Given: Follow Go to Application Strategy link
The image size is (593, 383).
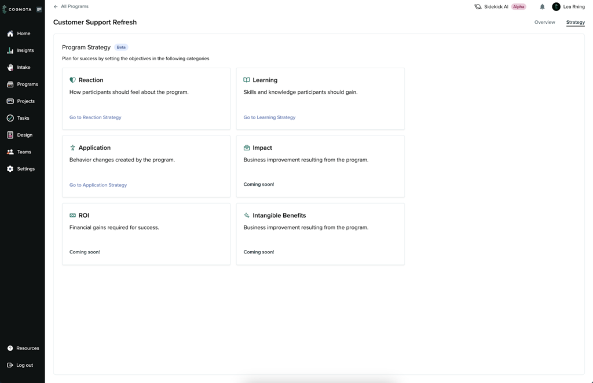Looking at the screenshot, I should [98, 185].
